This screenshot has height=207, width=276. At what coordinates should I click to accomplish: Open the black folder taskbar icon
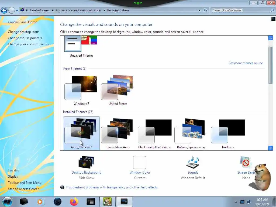coord(24,202)
